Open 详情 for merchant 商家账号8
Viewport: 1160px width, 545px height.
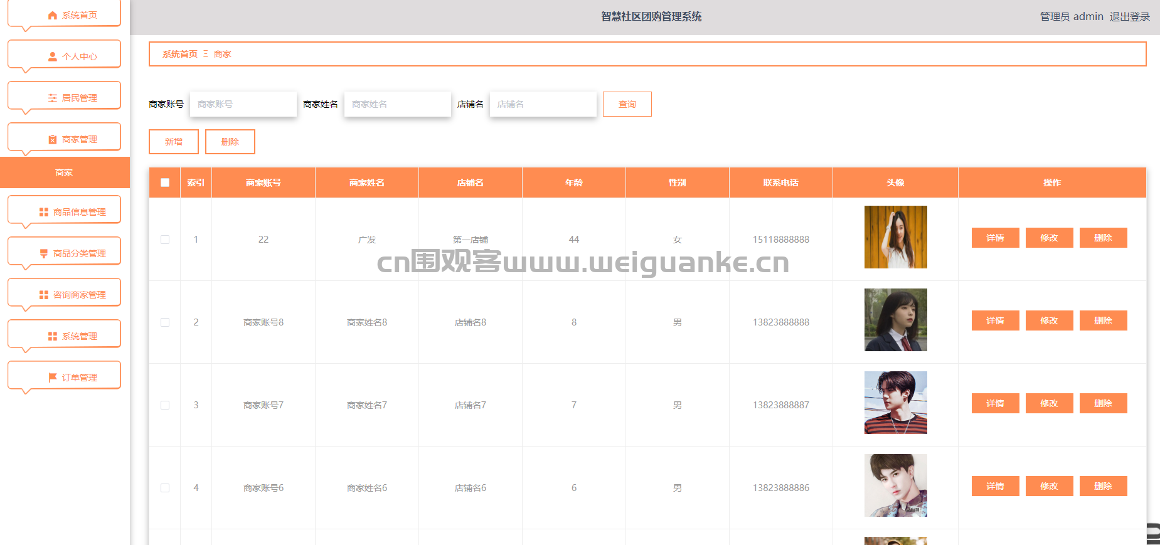click(x=995, y=320)
